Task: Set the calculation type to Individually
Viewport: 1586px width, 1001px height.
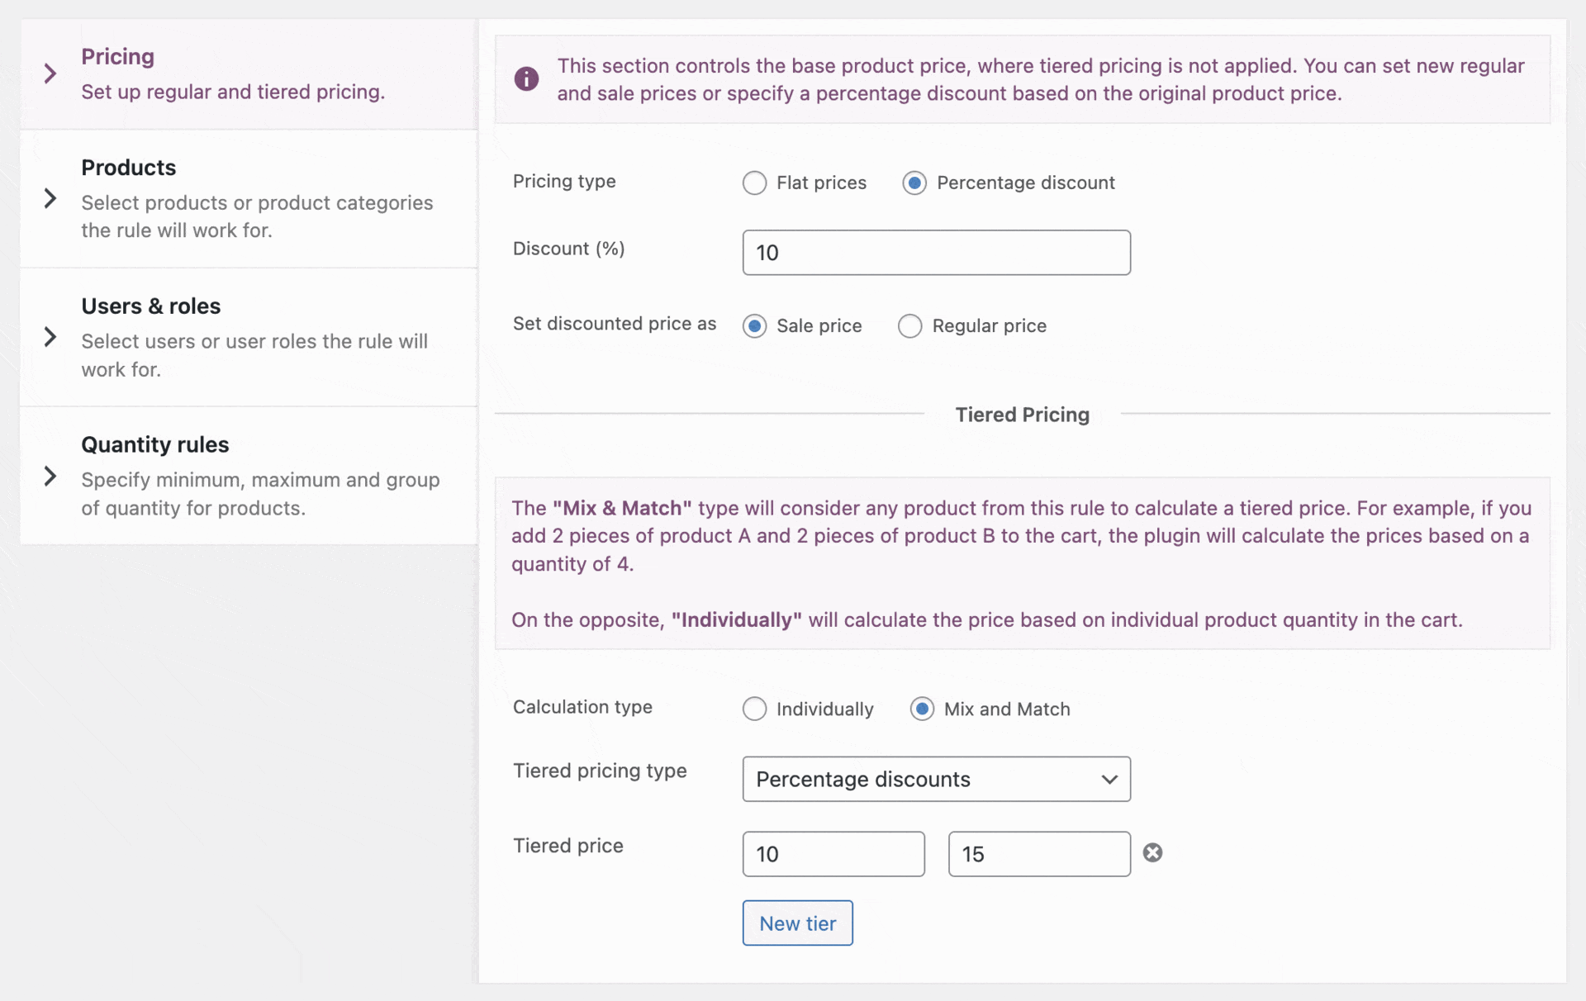Action: click(754, 709)
